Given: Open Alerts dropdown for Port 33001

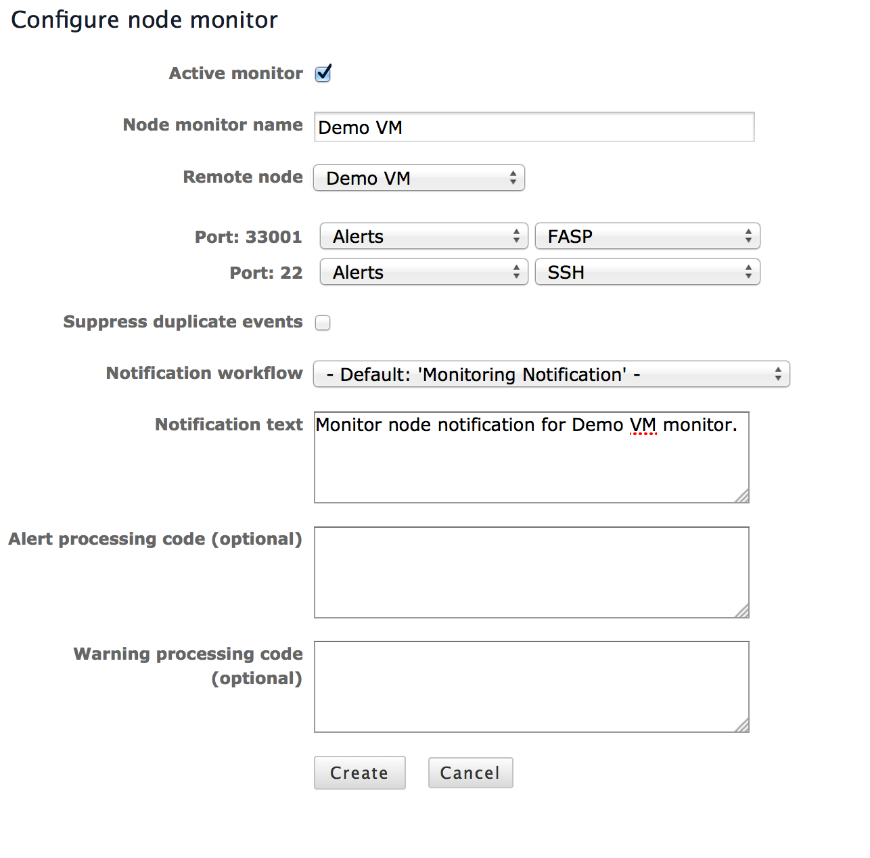Looking at the screenshot, I should coord(423,236).
